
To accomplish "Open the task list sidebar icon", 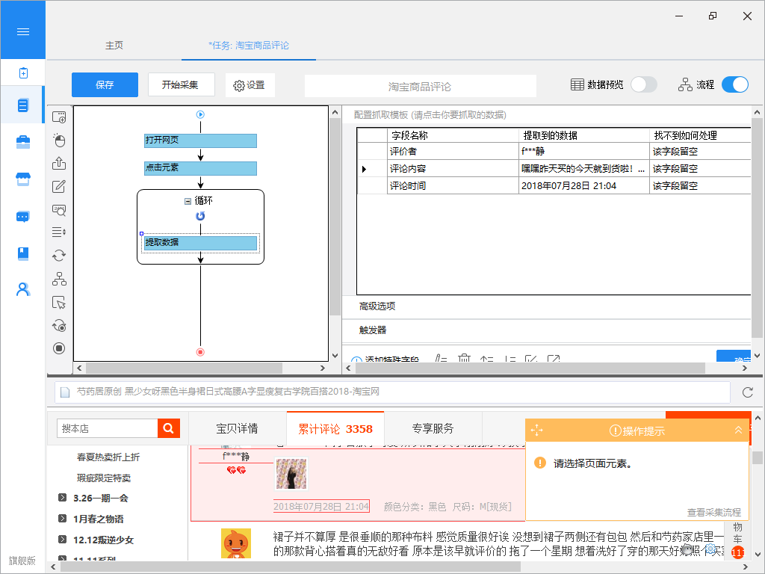I will [23, 105].
